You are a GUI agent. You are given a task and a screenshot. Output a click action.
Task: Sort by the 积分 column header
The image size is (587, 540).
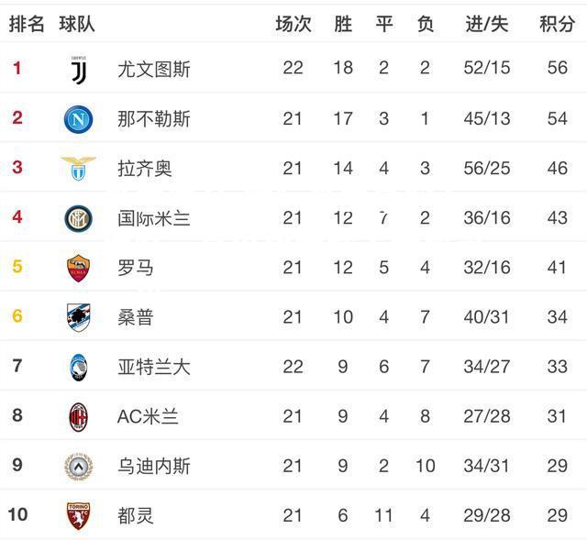tap(557, 24)
